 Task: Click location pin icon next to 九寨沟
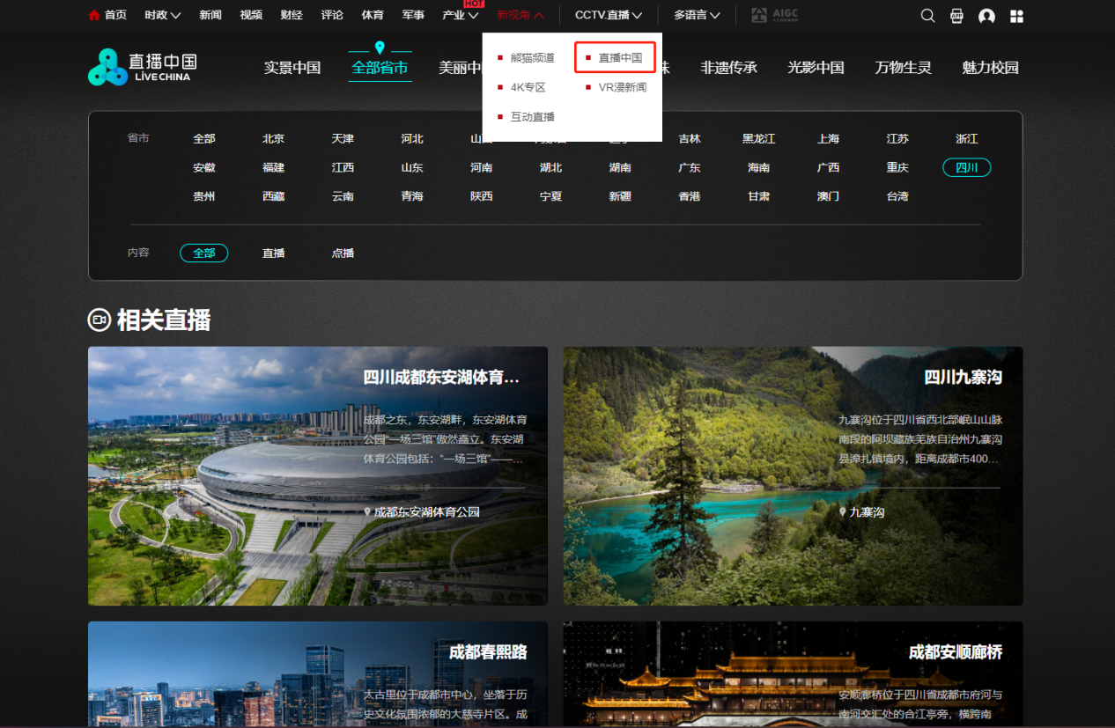click(x=842, y=511)
